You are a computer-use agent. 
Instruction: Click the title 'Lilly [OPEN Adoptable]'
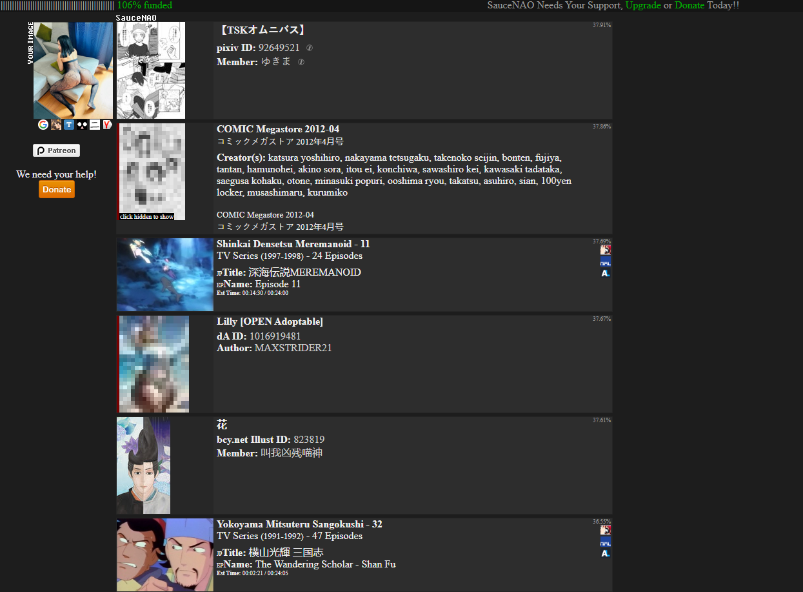tap(270, 322)
